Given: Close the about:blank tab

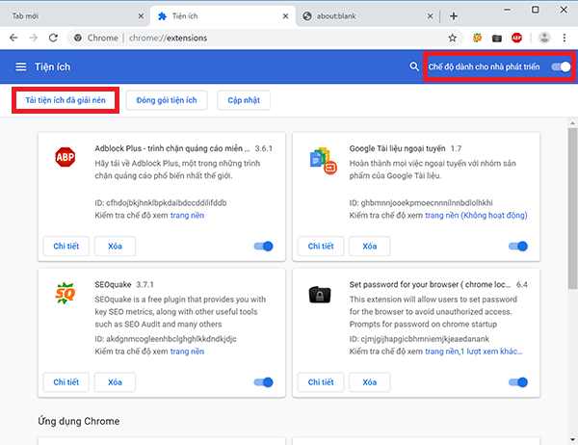Looking at the screenshot, I should (431, 16).
